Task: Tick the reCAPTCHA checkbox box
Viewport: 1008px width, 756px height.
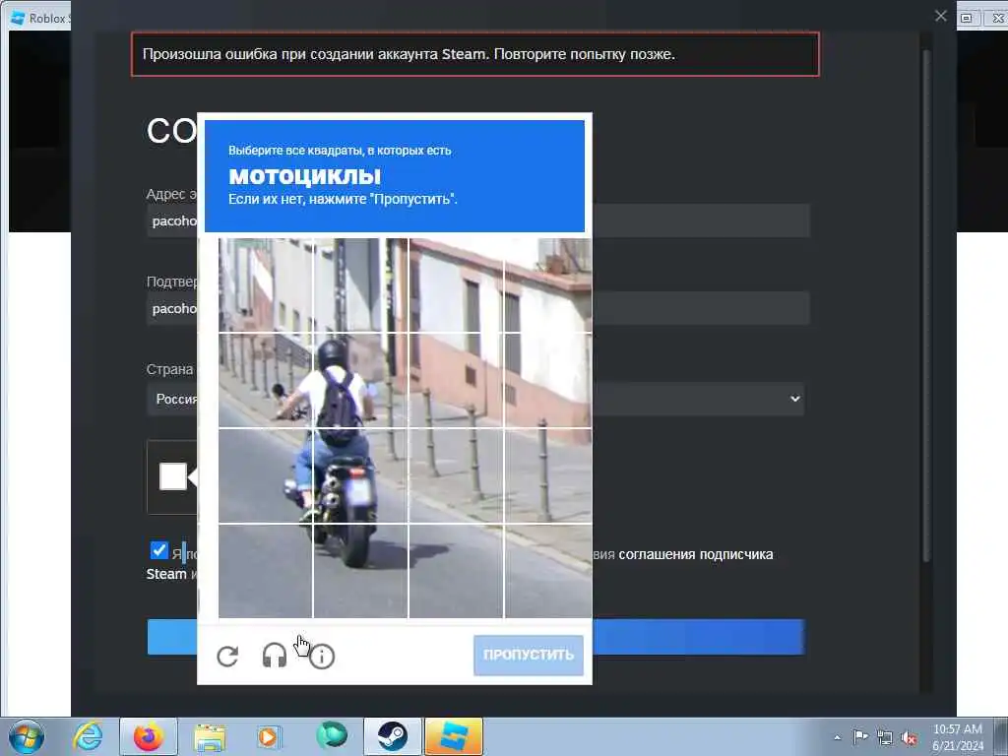Action: click(173, 476)
